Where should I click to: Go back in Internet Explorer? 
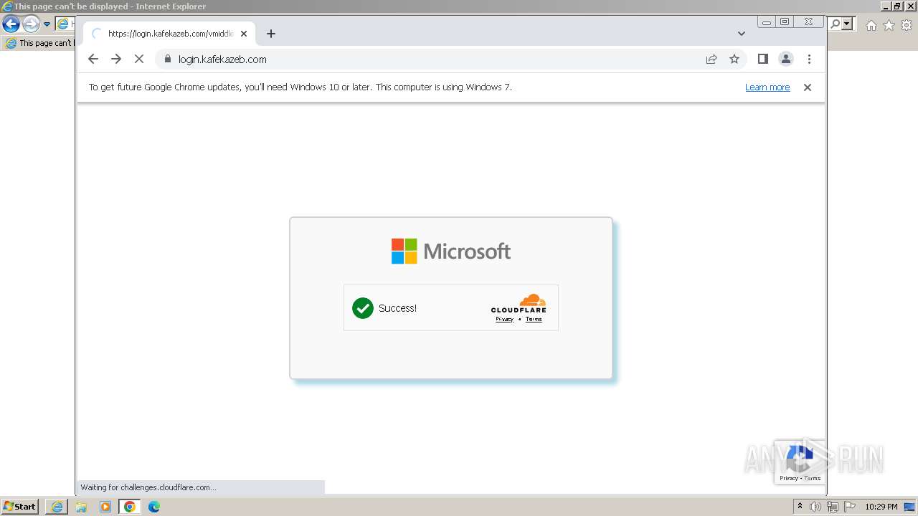tap(11, 24)
